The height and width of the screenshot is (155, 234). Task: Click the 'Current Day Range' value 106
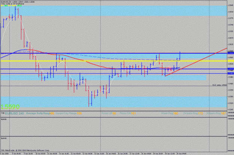79,113
